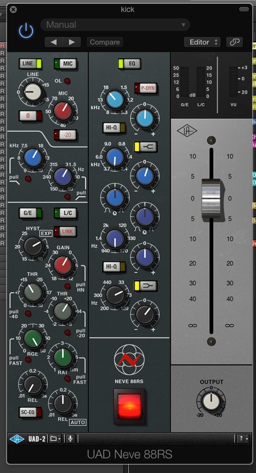Toggle the upper HI-Q button
Image resolution: width=256 pixels, height=473 pixels.
[x=114, y=128]
